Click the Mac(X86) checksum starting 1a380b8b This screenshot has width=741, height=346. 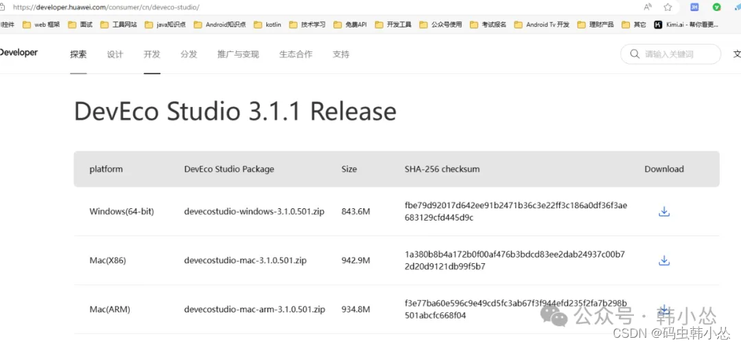click(515, 260)
